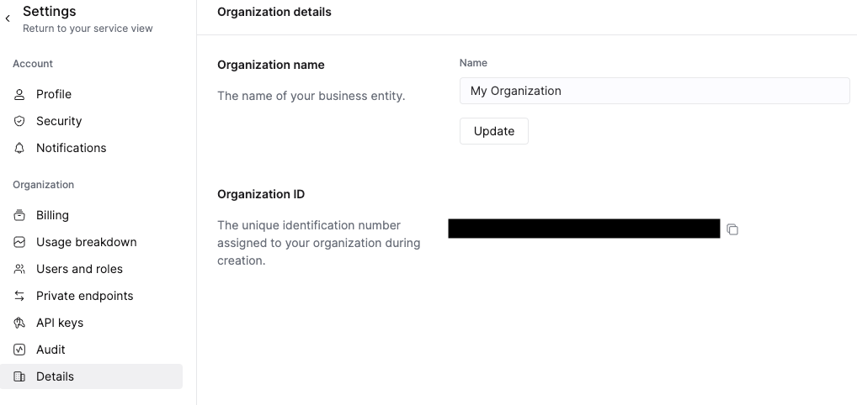857x405 pixels.
Task: Copy the Organization ID with the copy icon
Action: (732, 229)
